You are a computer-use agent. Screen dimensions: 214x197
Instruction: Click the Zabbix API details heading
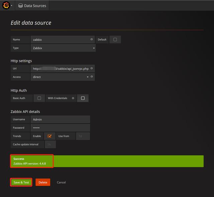pyautogui.click(x=25, y=112)
